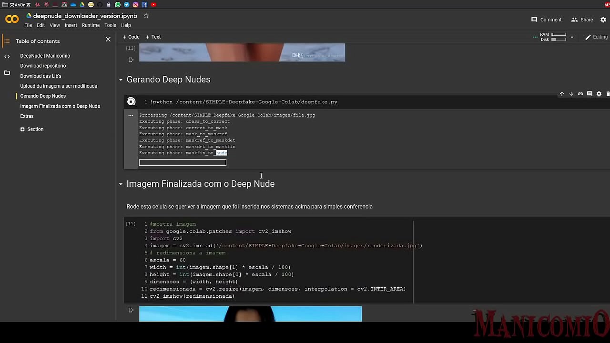Select Gerando Deep Nudes in contents

pyautogui.click(x=43, y=96)
